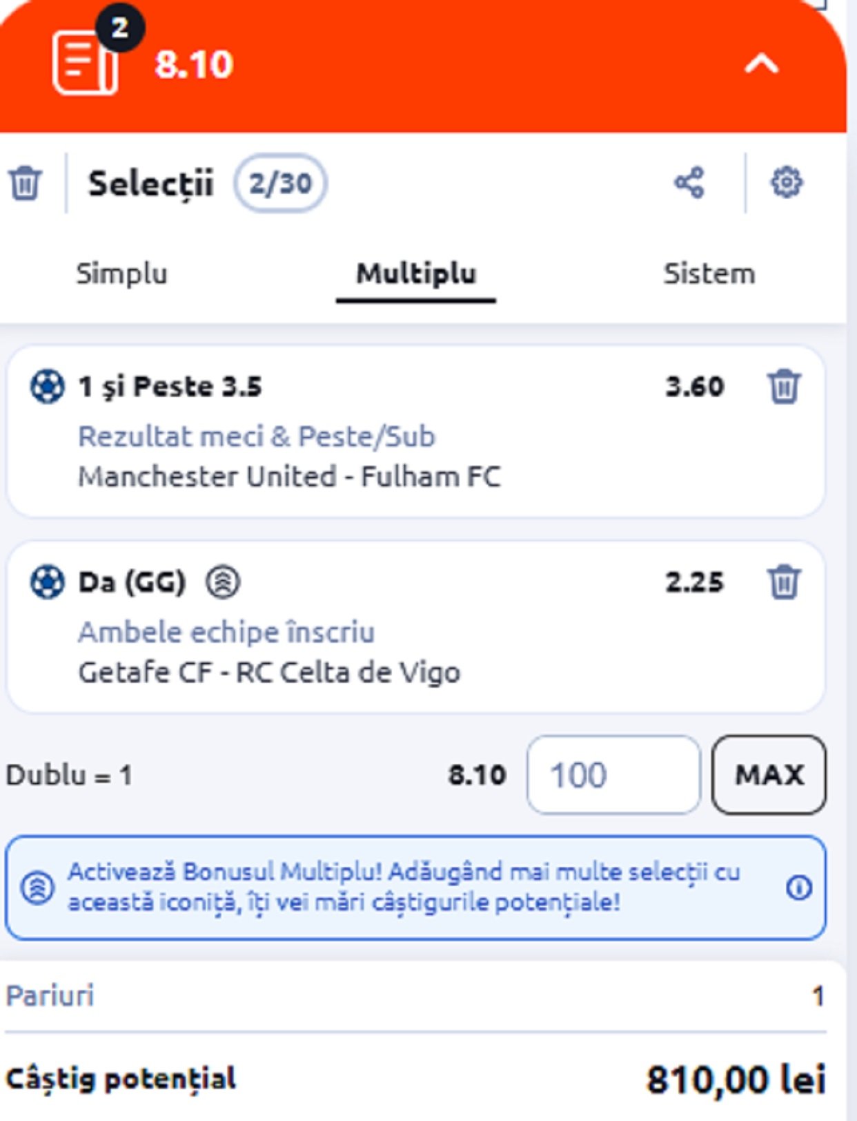This screenshot has height=1121, width=857.
Task: Switch to the Simplu tab
Action: (x=123, y=274)
